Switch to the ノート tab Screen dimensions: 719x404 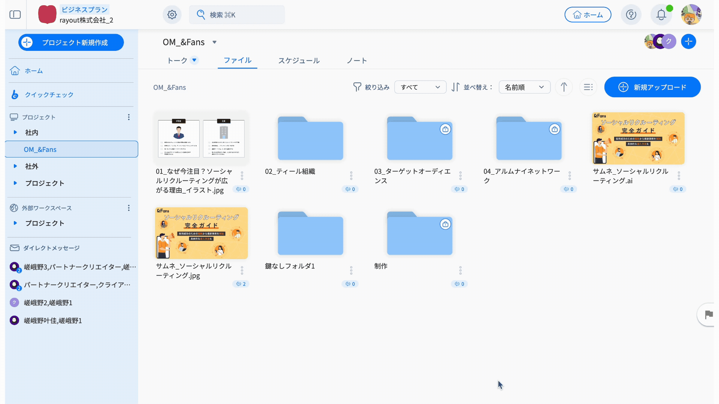click(x=357, y=61)
